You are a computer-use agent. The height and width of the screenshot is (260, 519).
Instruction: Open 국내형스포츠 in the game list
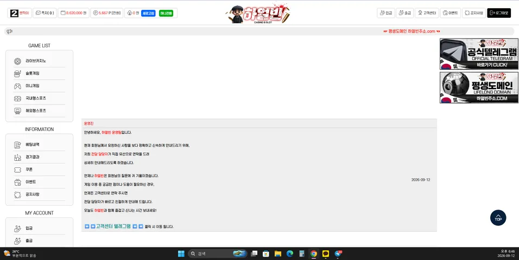pyautogui.click(x=36, y=98)
